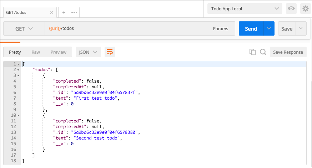Copy response with the copy icon
The image size is (312, 168).
[x=252, y=52]
